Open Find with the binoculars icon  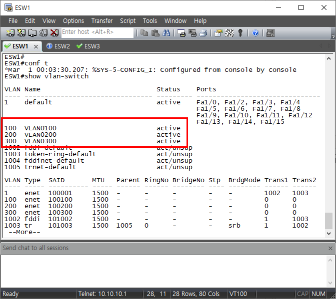tap(166, 33)
